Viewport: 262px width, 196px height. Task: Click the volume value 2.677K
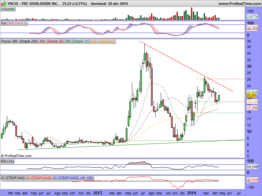(x=252, y=17)
